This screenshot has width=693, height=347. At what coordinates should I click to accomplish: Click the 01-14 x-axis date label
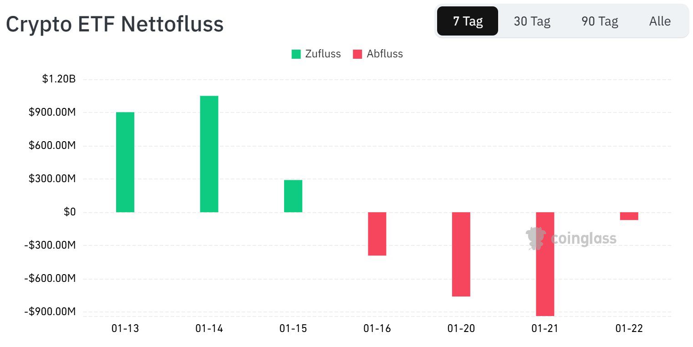pos(209,328)
